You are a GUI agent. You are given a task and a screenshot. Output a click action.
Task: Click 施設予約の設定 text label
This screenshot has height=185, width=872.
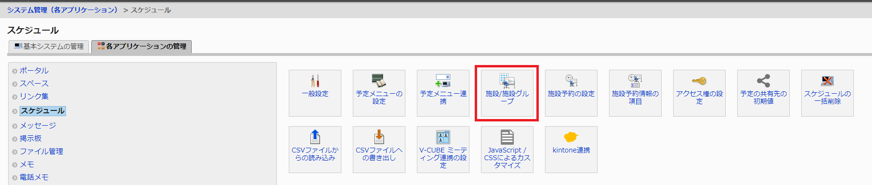571,94
